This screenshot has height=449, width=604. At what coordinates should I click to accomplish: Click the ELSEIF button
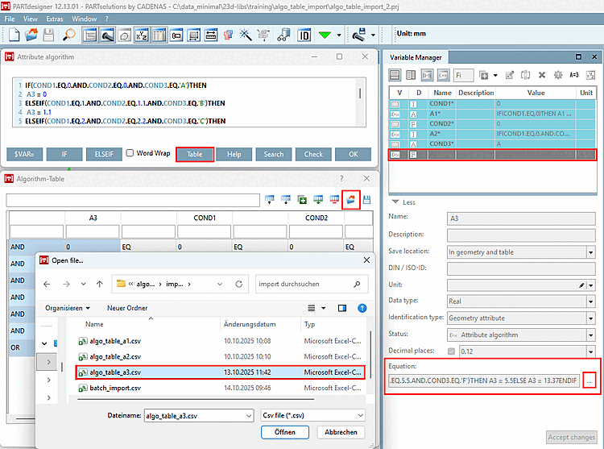pyautogui.click(x=104, y=154)
